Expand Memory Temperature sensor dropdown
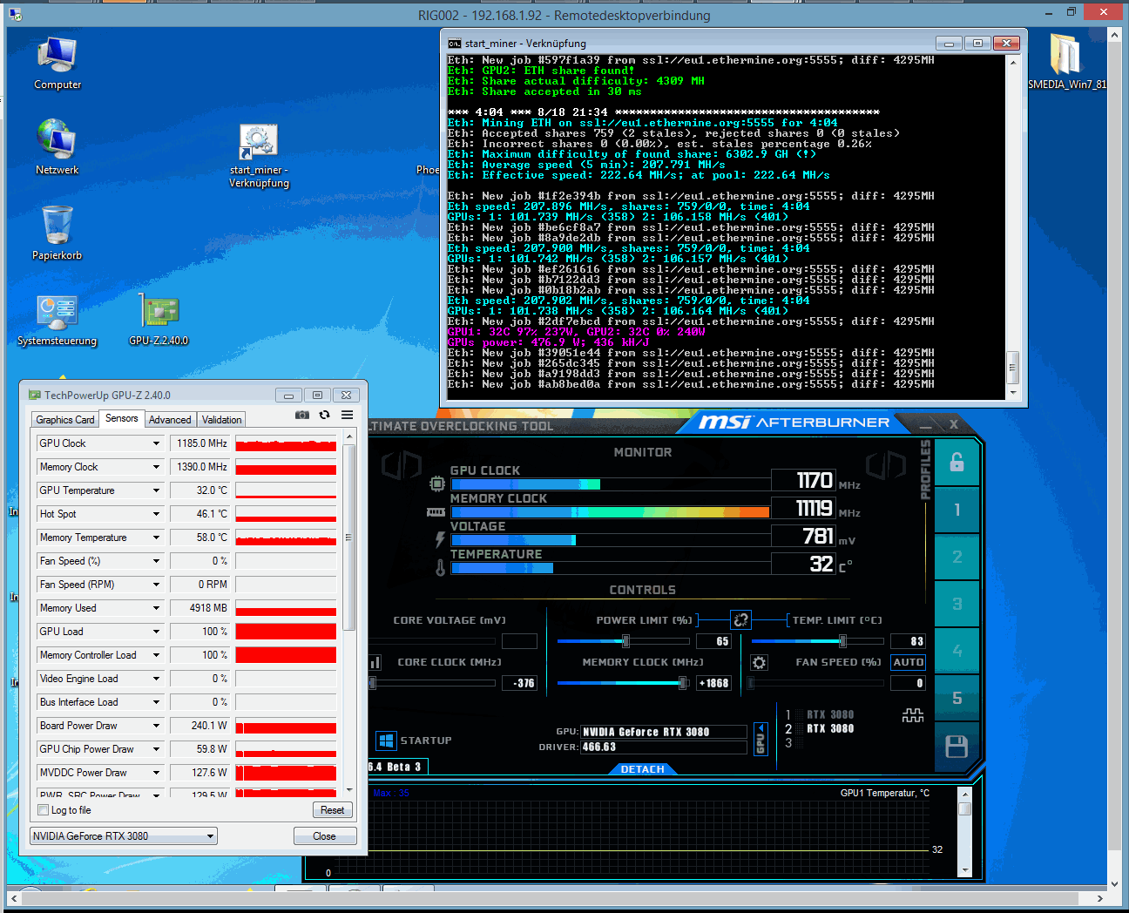 157,538
